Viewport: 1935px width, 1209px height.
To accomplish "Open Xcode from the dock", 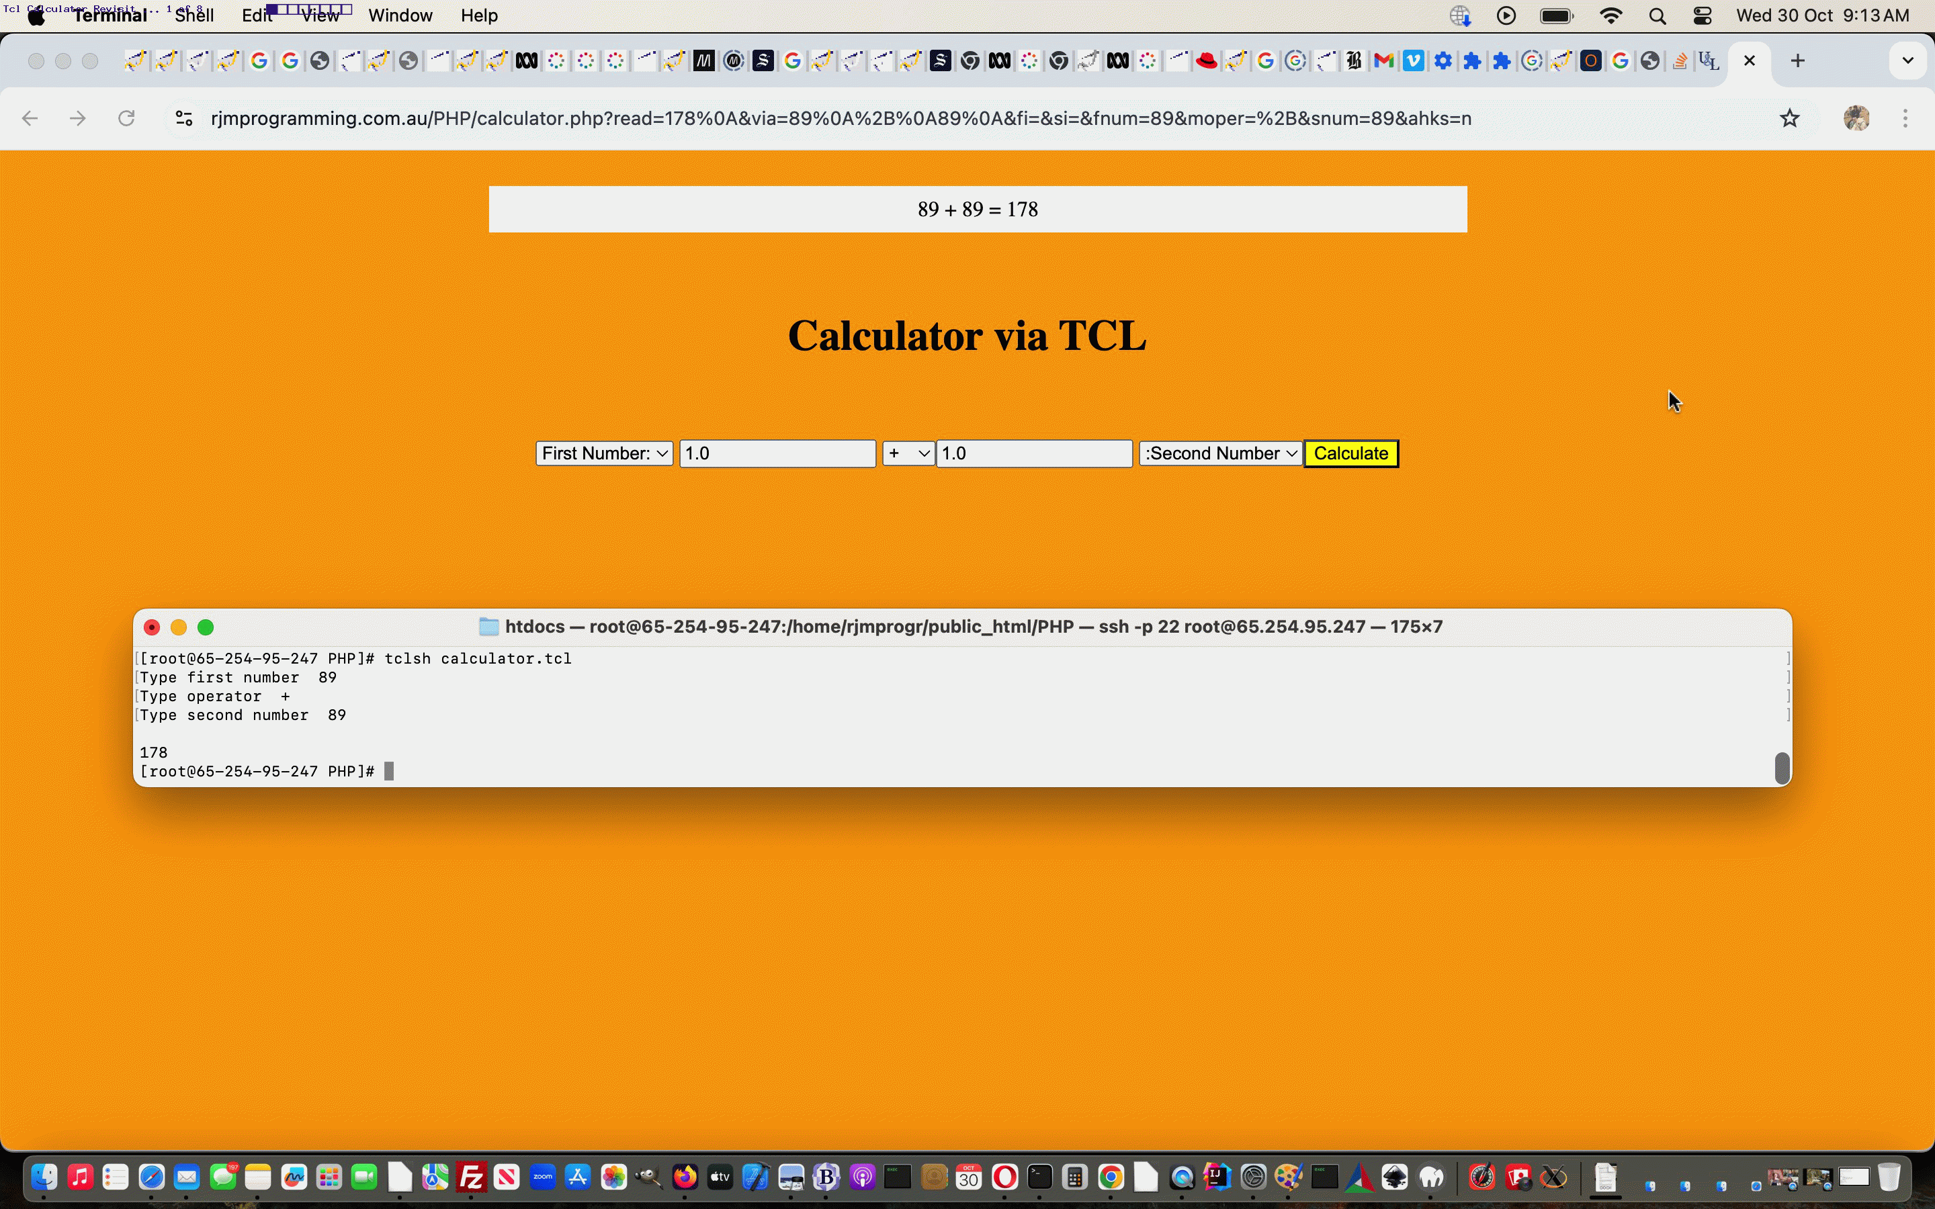I will coord(755,1177).
